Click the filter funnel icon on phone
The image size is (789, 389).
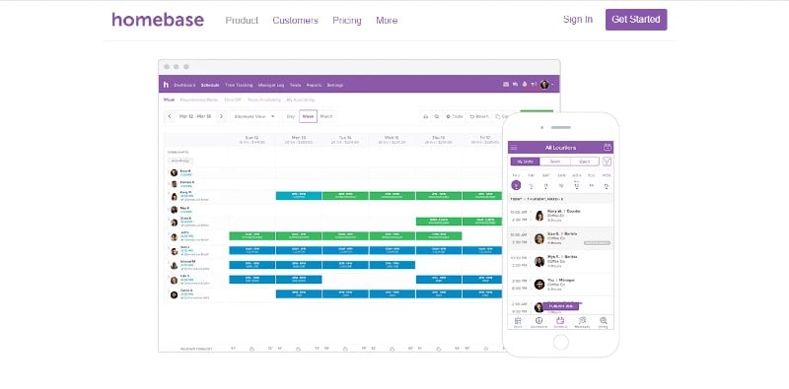(x=608, y=162)
